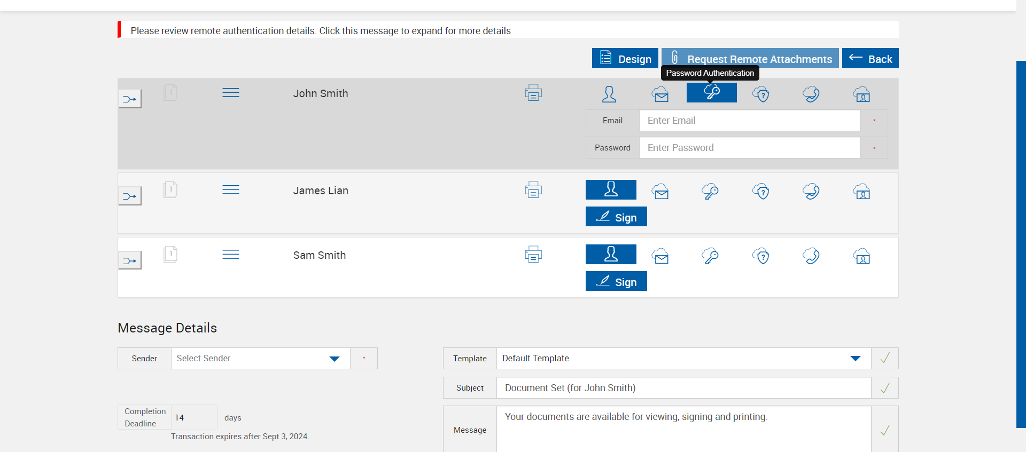
Task: Click print icon in Sam Smith row
Action: [533, 255]
